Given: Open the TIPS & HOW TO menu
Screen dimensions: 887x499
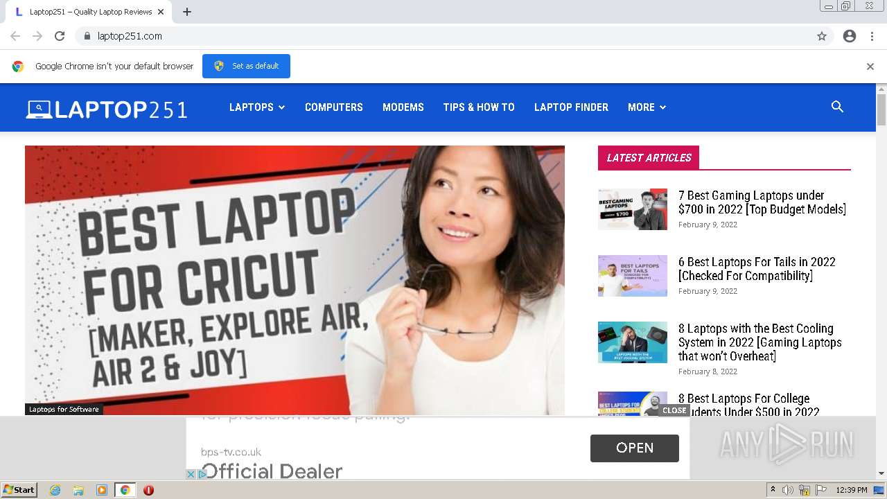Looking at the screenshot, I should point(479,107).
